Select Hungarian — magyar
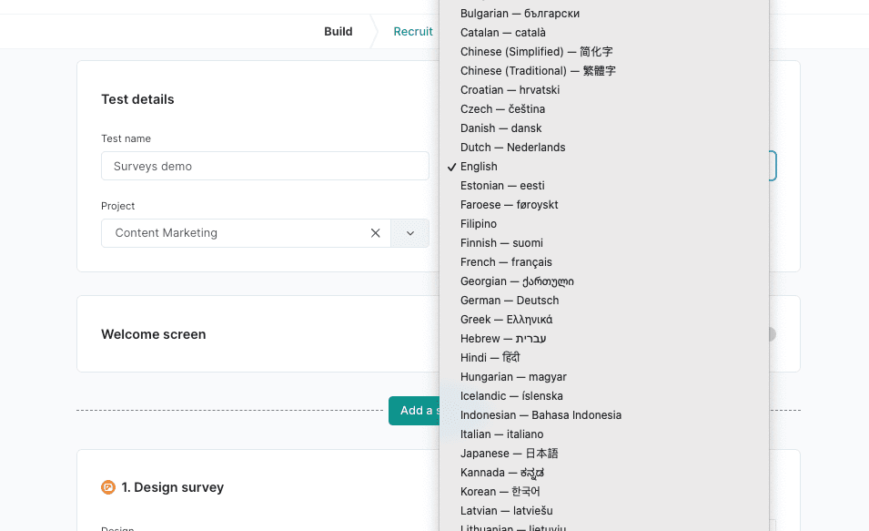 [x=512, y=376]
